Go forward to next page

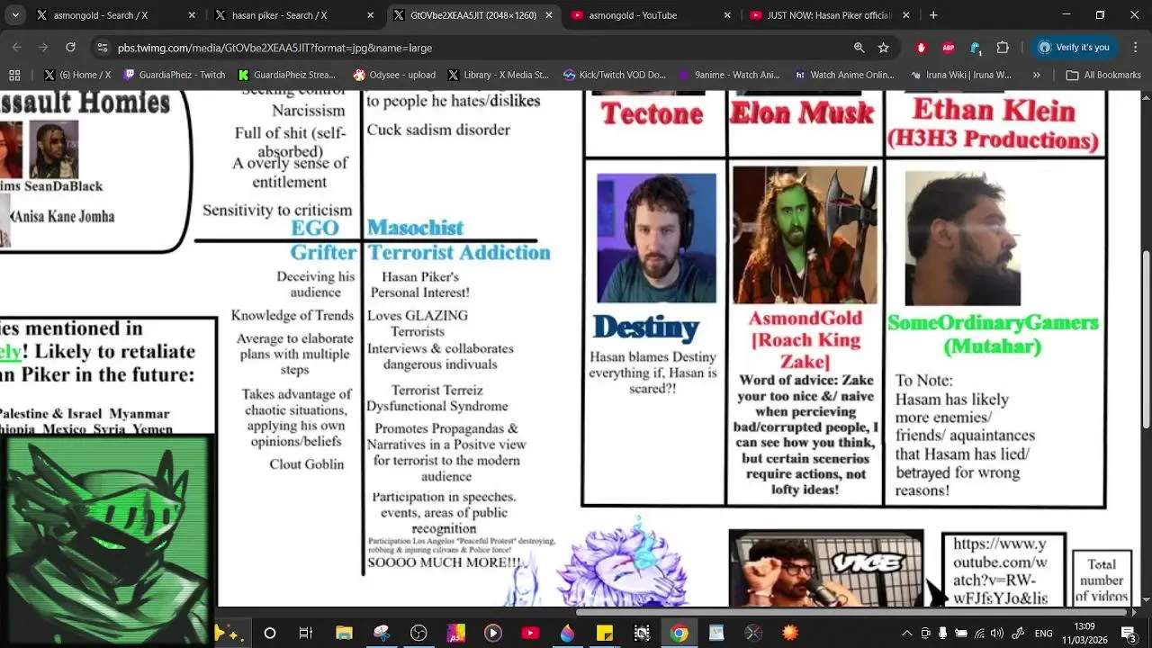pyautogui.click(x=43, y=47)
